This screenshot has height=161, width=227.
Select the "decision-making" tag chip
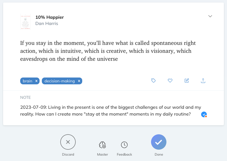coord(59,81)
